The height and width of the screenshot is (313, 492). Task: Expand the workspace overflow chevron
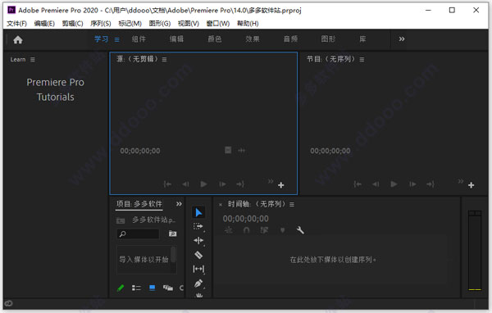coord(402,39)
